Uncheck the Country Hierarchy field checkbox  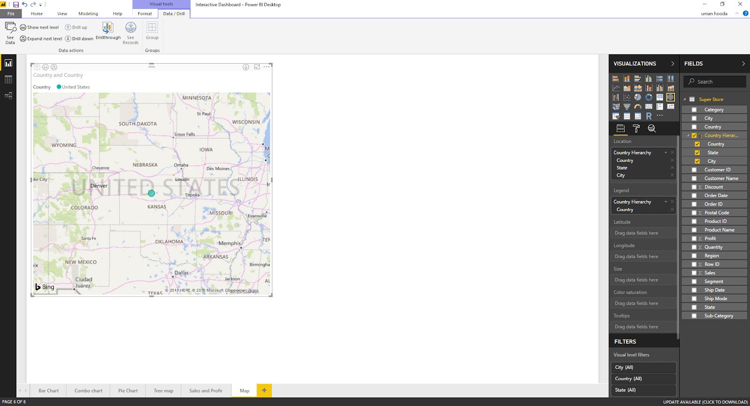[x=694, y=135]
